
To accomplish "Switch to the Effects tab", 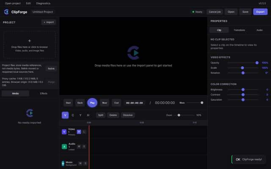I will [x=44, y=93].
